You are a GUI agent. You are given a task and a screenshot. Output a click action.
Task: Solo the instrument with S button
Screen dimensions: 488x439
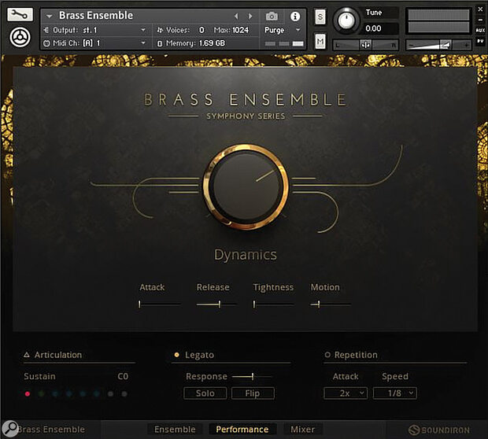[320, 17]
